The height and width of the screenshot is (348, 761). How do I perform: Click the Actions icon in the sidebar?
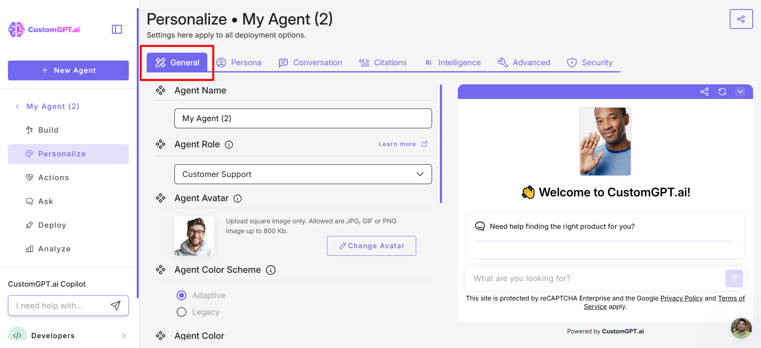29,177
